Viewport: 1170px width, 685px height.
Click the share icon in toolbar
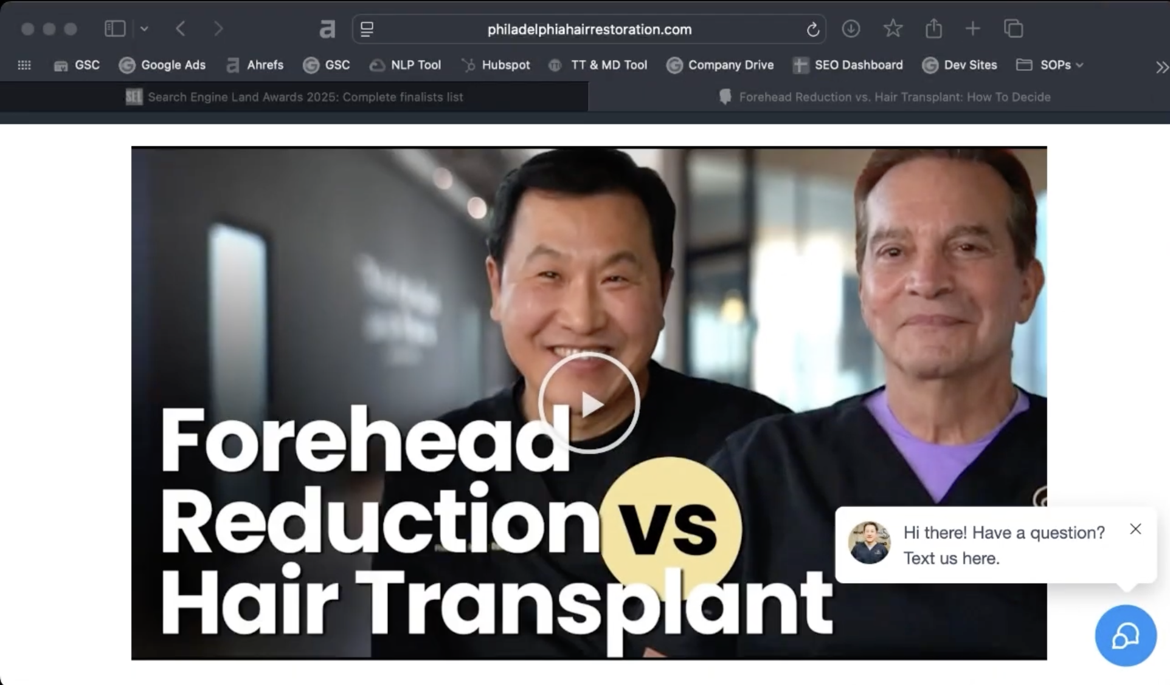(933, 29)
